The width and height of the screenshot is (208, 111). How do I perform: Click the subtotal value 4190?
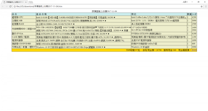(194, 34)
